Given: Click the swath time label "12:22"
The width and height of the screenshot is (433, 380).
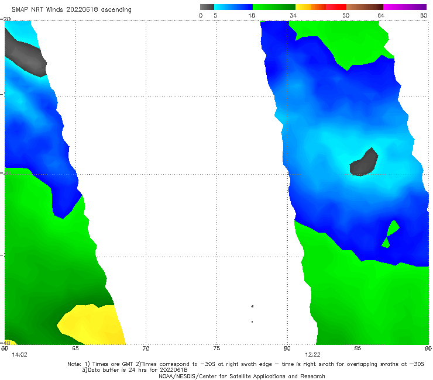Looking at the screenshot, I should point(312,355).
